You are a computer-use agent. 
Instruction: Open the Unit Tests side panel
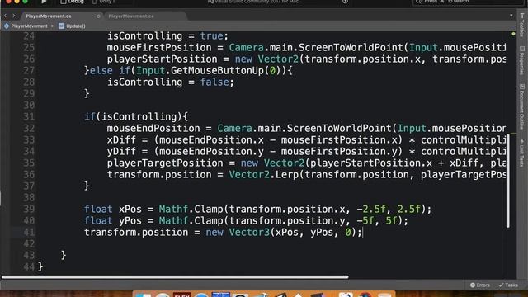522,153
